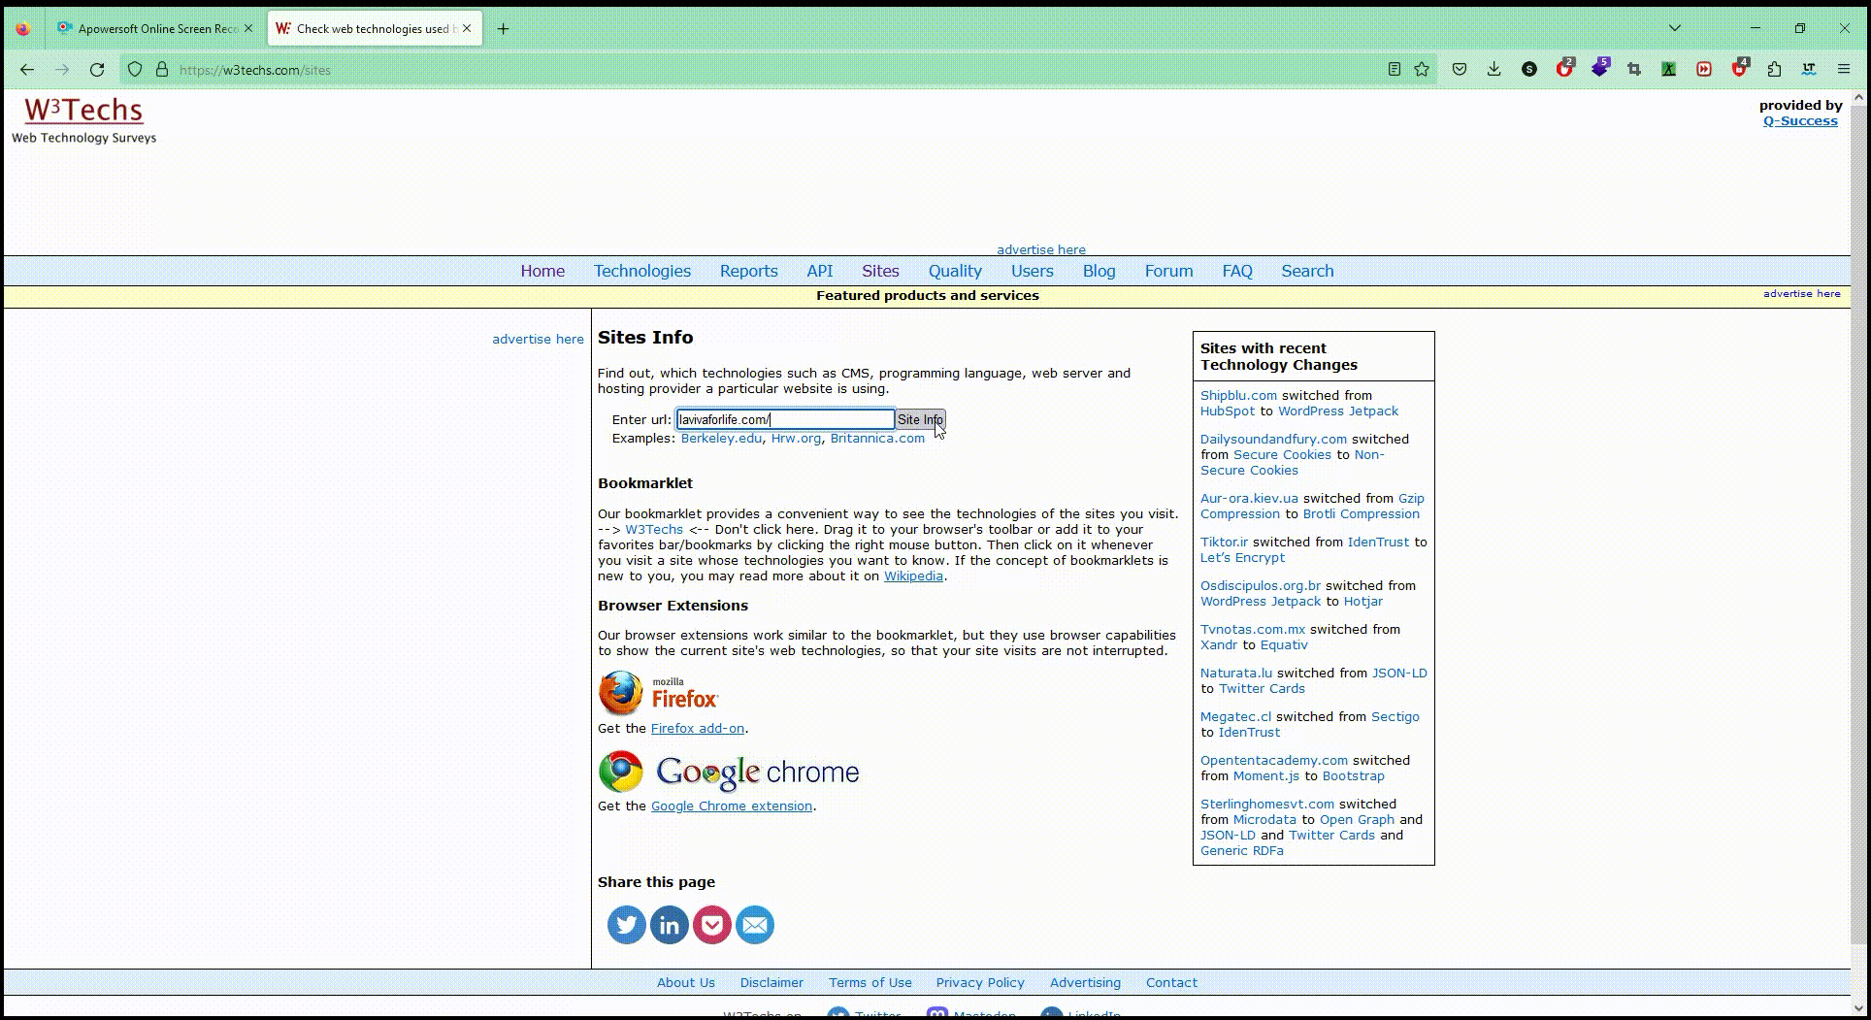1871x1020 pixels.
Task: Share page via LinkedIn icon
Action: pos(669,925)
